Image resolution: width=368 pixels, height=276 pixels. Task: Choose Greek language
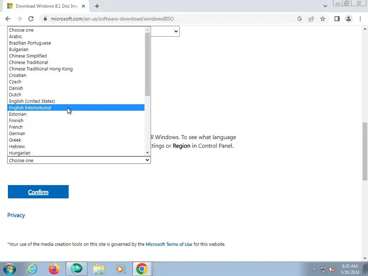tap(76, 140)
